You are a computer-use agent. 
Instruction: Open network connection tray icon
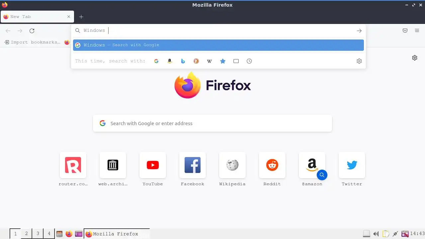(x=395, y=234)
